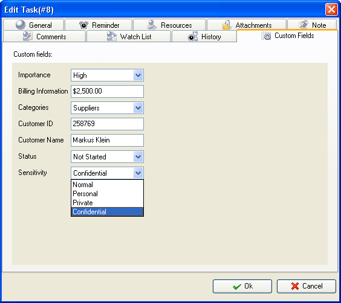This screenshot has height=303, width=341.
Task: Open the General tab sphere icon
Action: coord(21,25)
